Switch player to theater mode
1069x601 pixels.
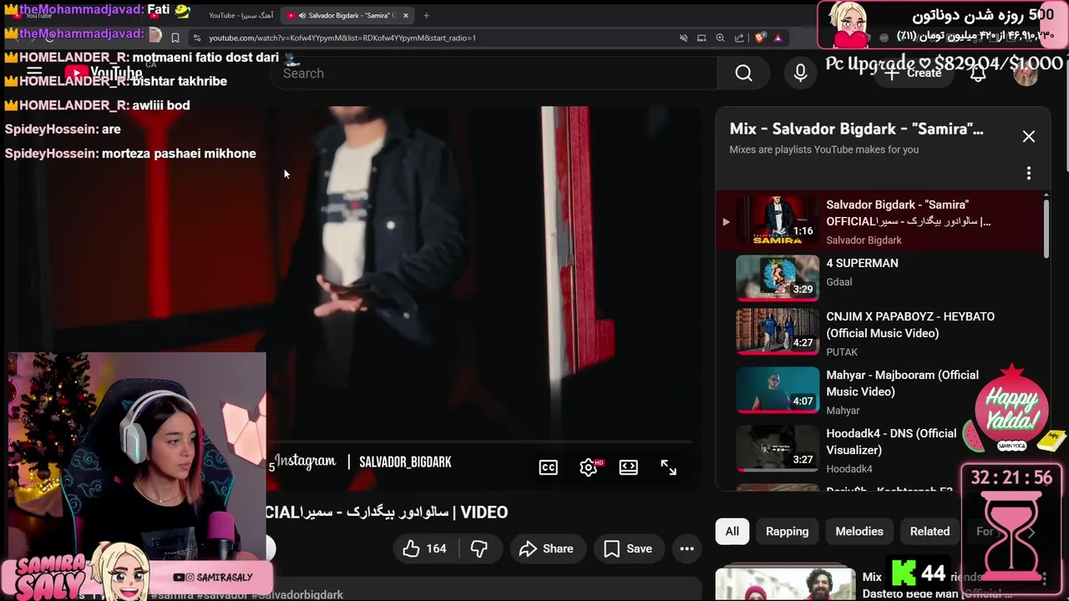629,467
